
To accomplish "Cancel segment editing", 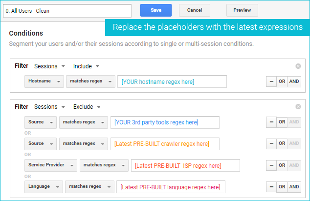I will point(195,10).
